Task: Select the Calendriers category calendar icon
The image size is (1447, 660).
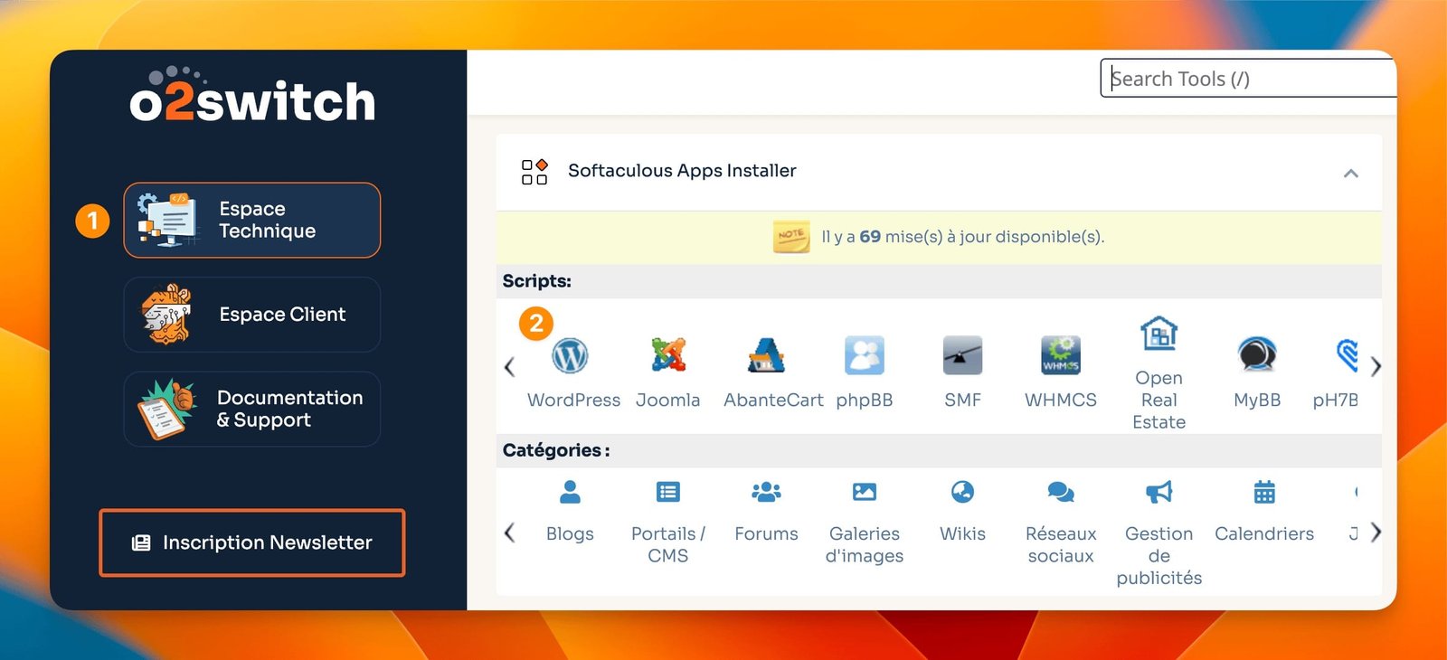Action: click(1264, 492)
